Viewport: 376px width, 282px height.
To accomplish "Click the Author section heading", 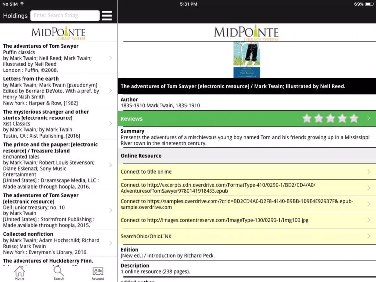I will coord(129,100).
